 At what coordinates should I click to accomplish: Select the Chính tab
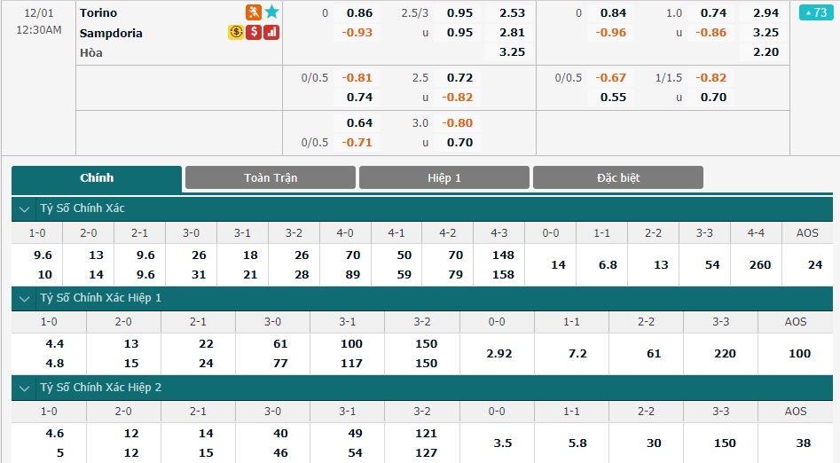pos(97,178)
